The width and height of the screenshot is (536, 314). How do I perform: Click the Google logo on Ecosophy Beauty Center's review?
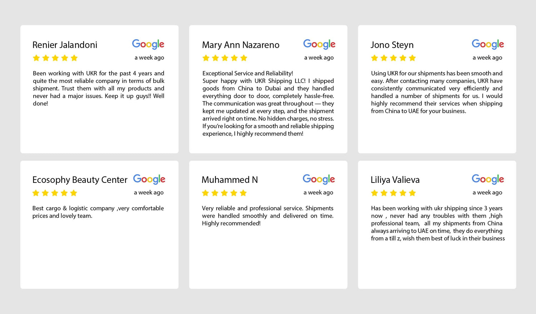pyautogui.click(x=149, y=179)
